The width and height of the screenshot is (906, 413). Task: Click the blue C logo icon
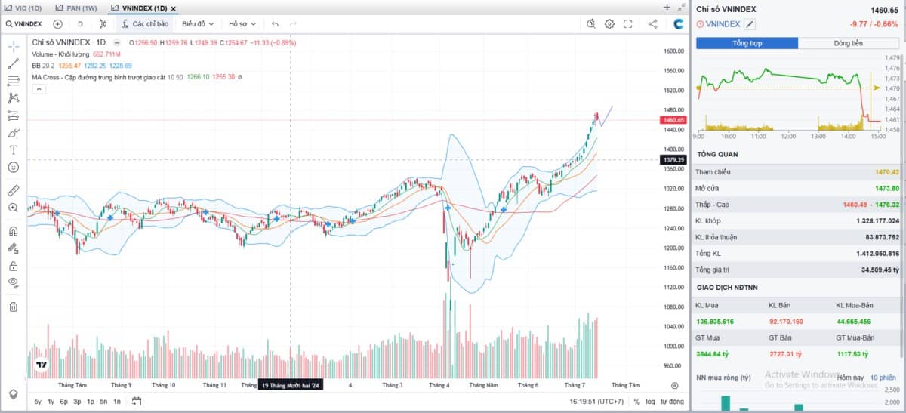[679, 24]
